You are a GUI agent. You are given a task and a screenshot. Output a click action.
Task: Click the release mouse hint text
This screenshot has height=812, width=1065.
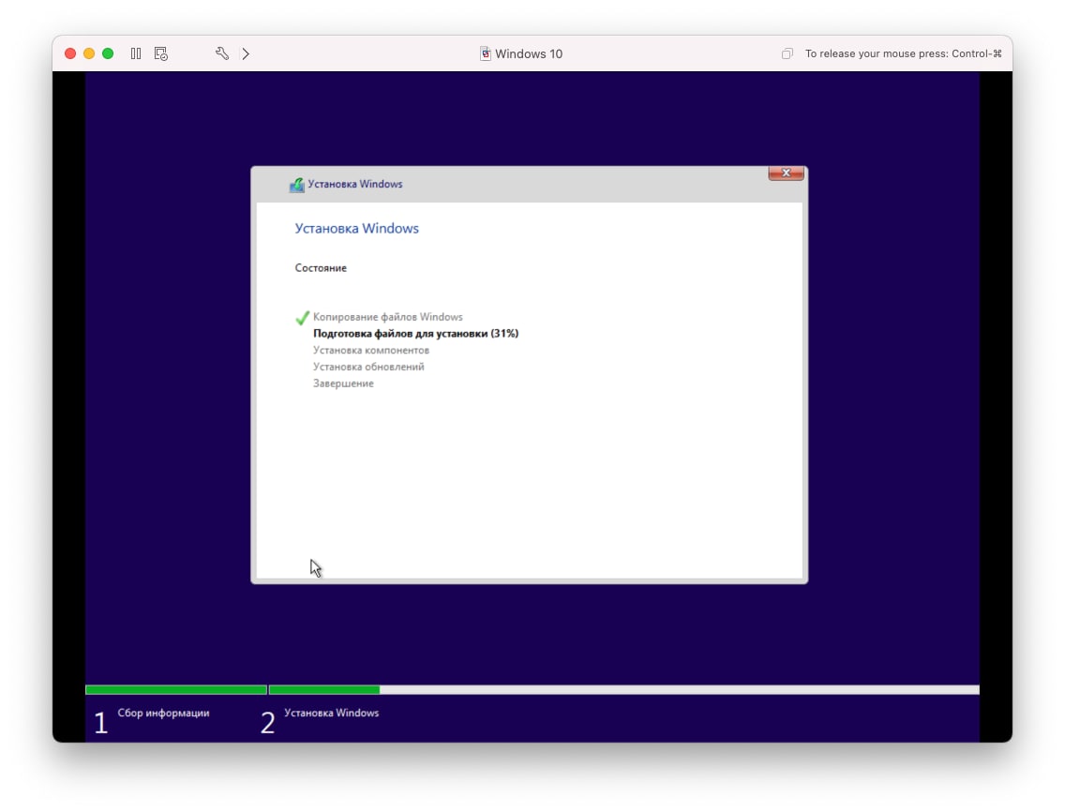(904, 53)
